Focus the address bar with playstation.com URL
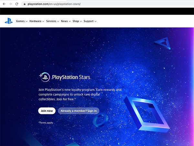194x146 pixels. tap(107, 4)
